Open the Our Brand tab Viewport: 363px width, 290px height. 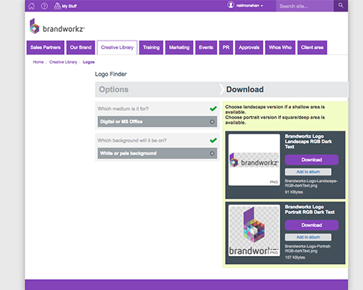81,47
